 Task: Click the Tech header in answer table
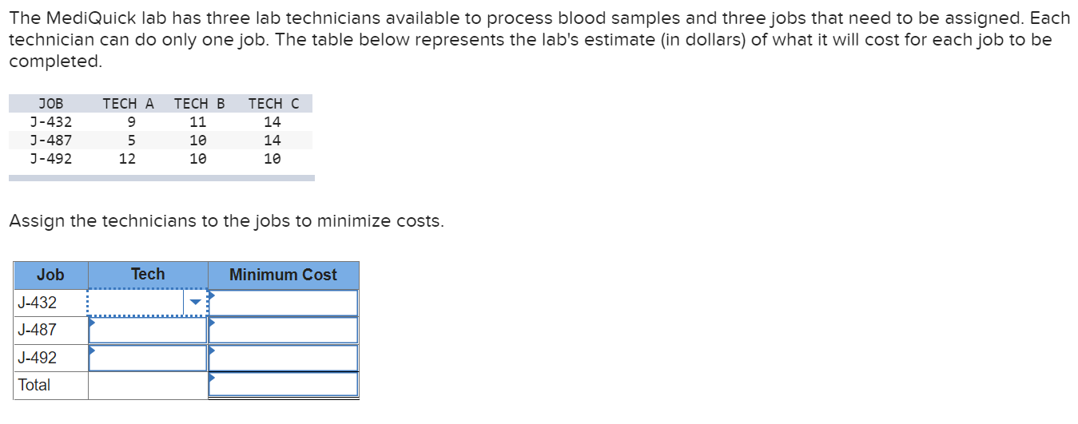pyautogui.click(x=148, y=275)
